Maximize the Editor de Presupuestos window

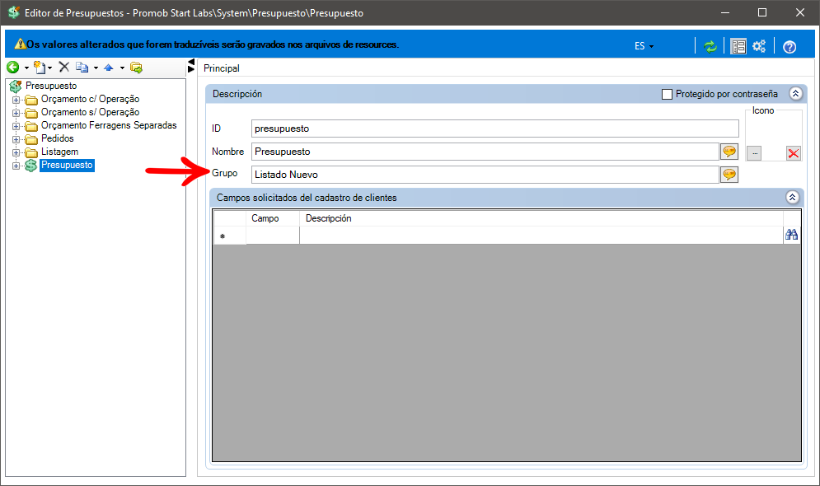762,12
